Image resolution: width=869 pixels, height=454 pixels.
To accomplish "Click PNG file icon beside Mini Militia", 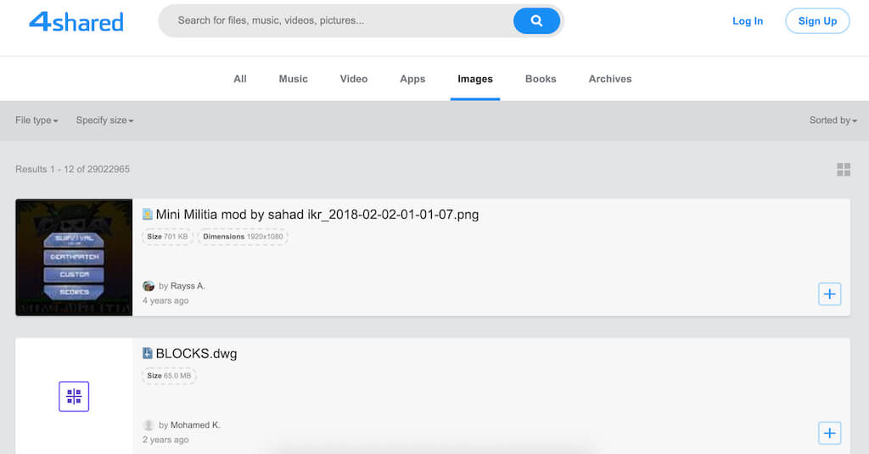I will pyautogui.click(x=148, y=215).
